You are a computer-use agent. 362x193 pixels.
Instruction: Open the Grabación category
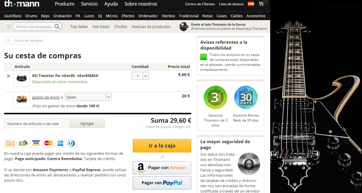[62, 16]
